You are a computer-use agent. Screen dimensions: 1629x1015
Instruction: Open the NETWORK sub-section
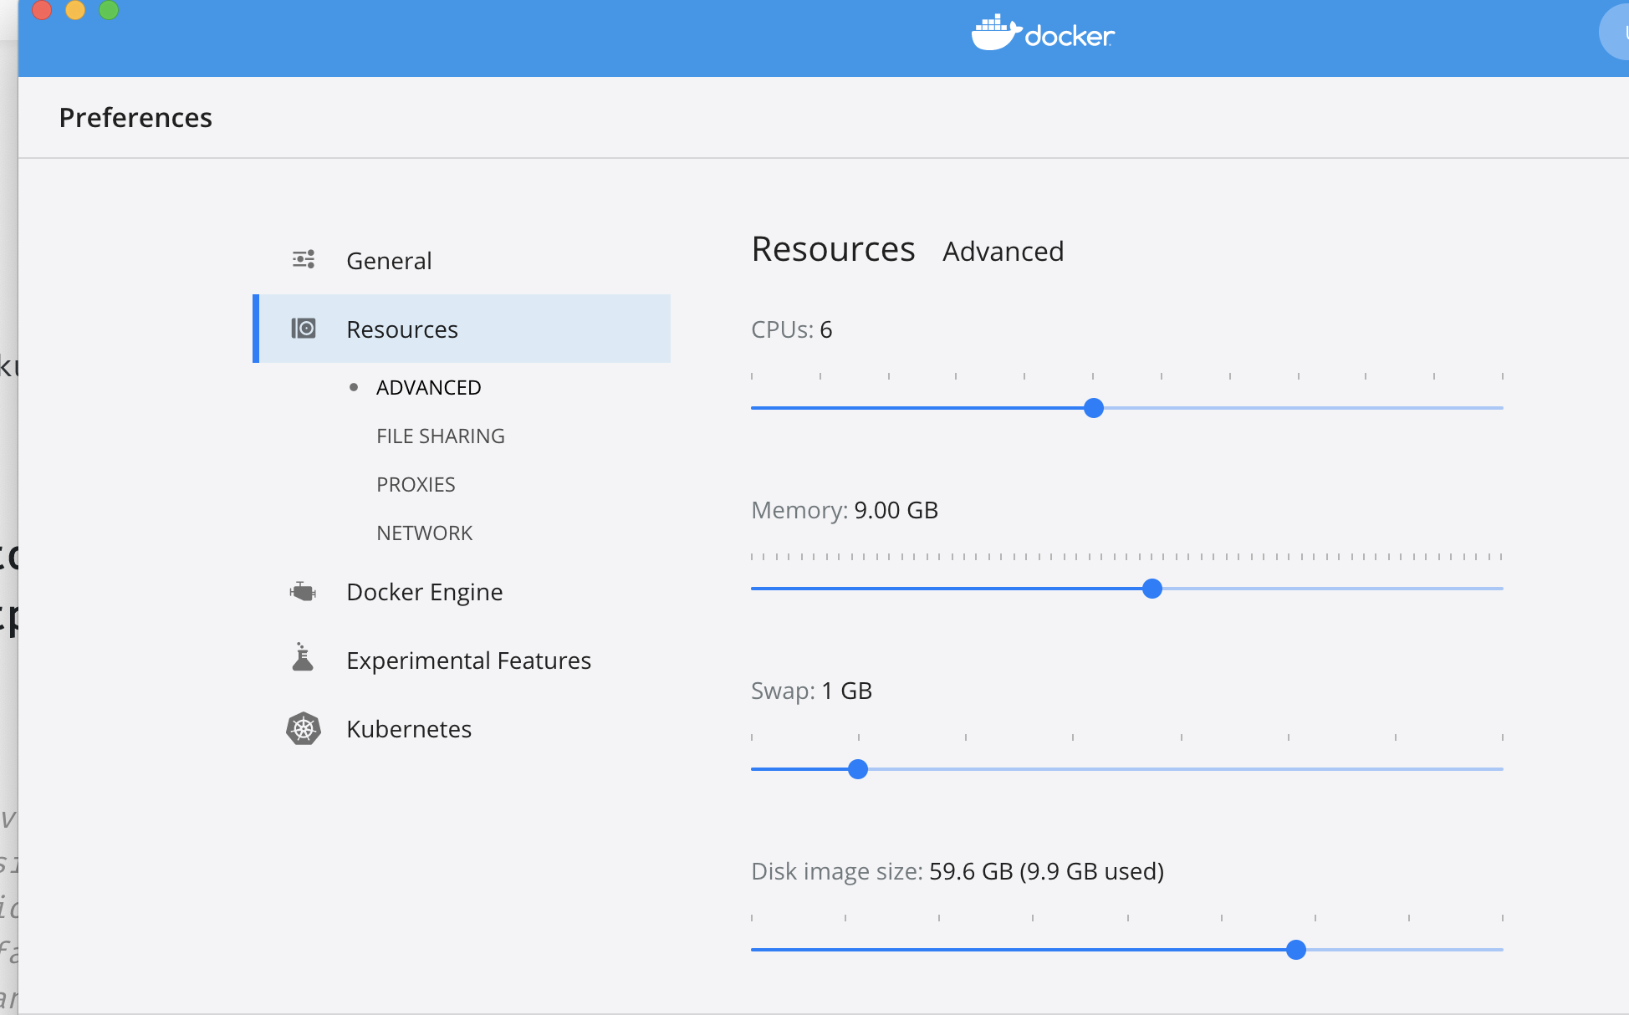pos(424,533)
